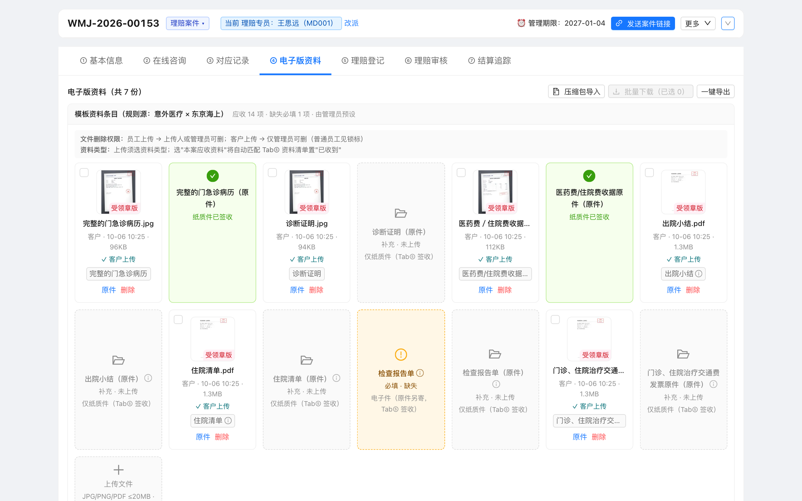Click the folder icon on 诊断证明（原件）card

point(401,213)
